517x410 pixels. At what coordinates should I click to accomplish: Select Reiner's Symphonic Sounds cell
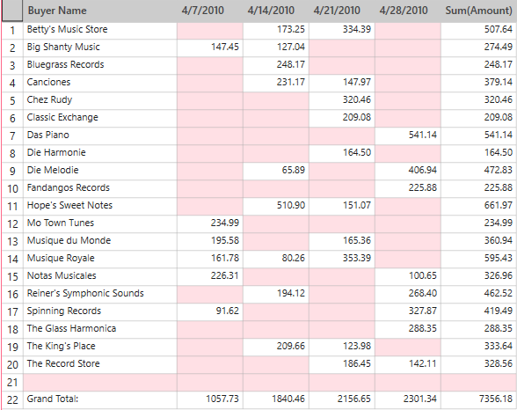(100, 294)
